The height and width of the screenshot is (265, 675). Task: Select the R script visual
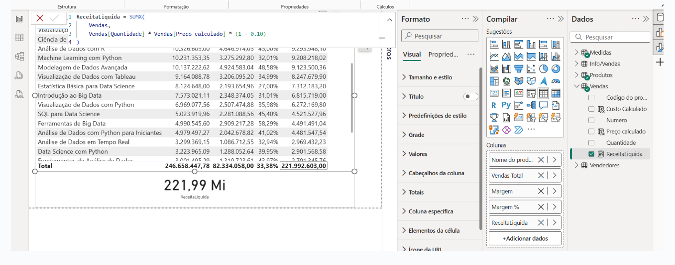(x=494, y=105)
